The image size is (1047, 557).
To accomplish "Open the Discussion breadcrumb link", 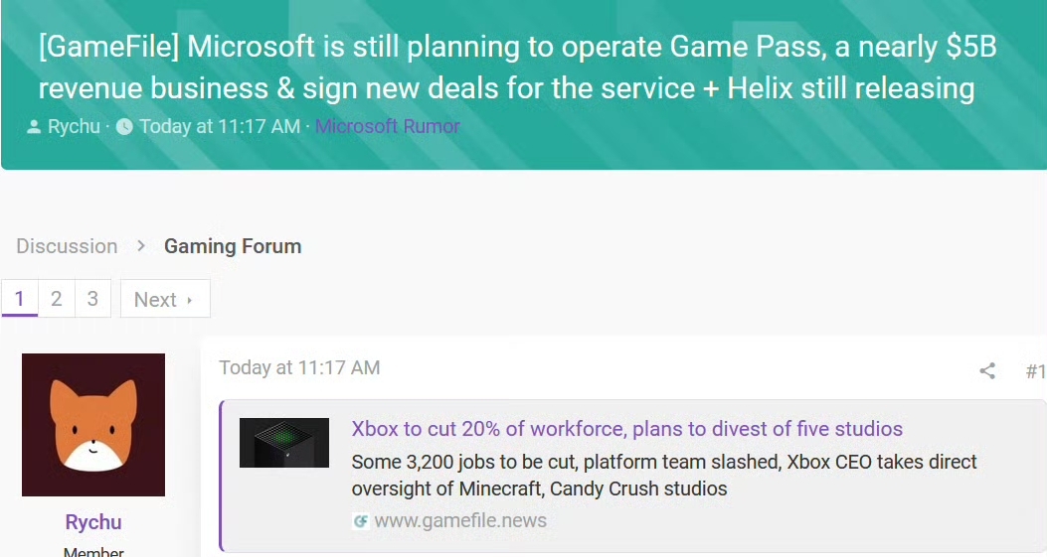I will [x=67, y=246].
